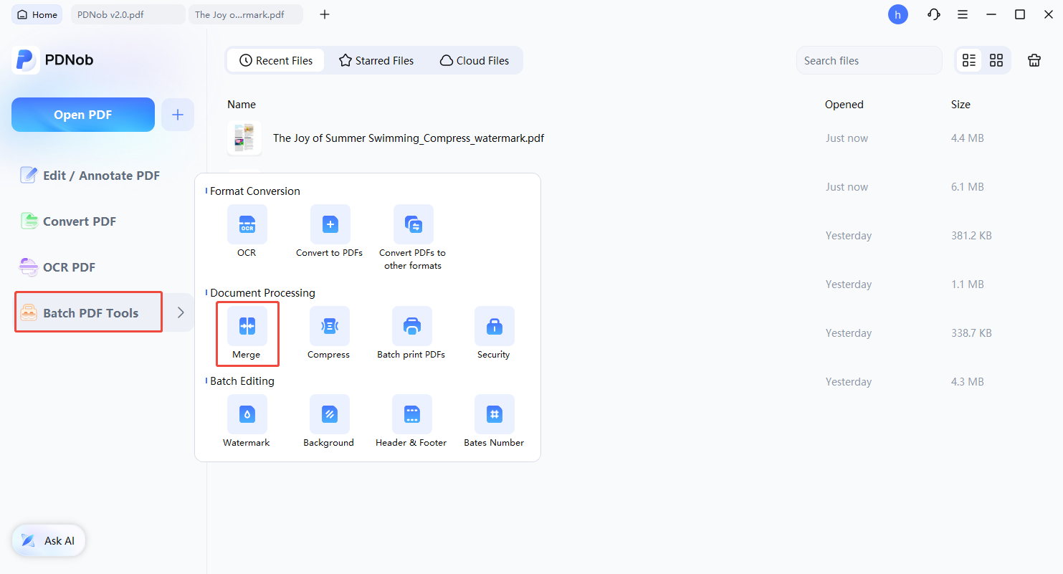Viewport: 1063px width, 574px height.
Task: Launch the OCR format conversion tool
Action: pos(247,224)
